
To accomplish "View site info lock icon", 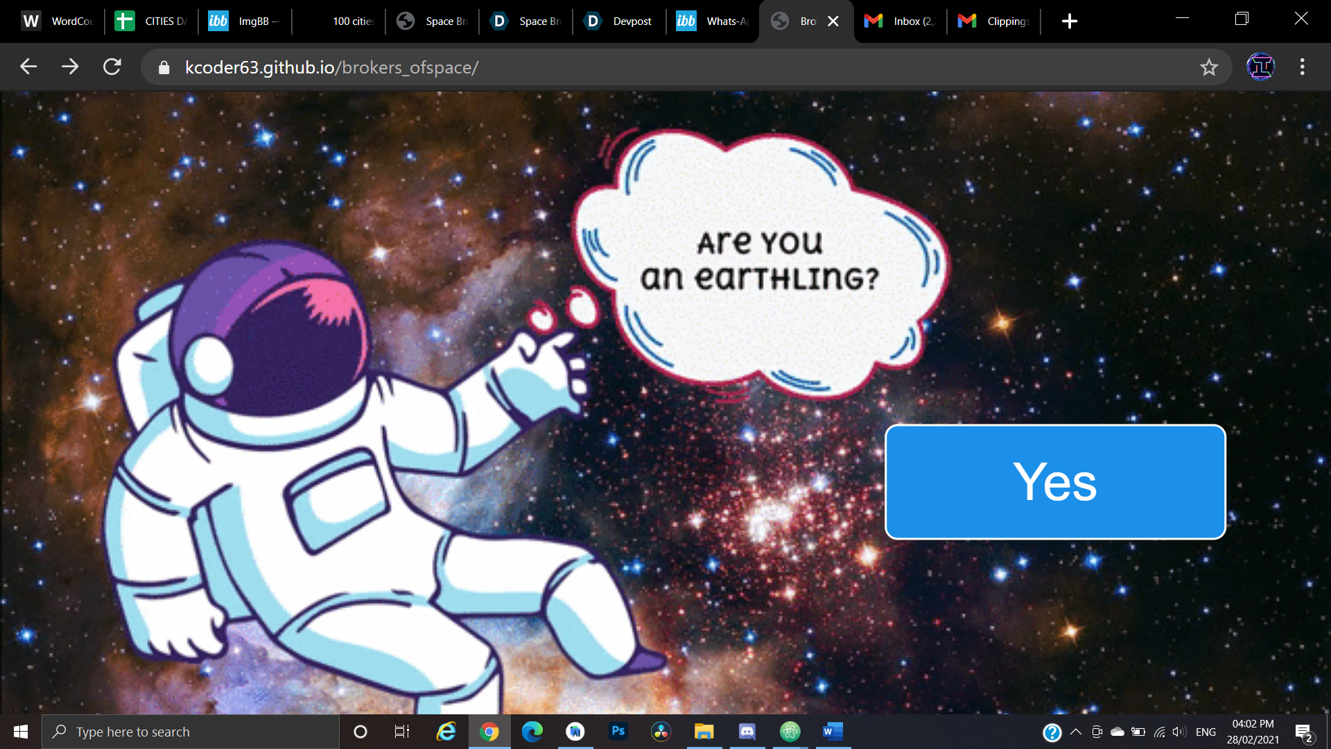I will click(164, 67).
